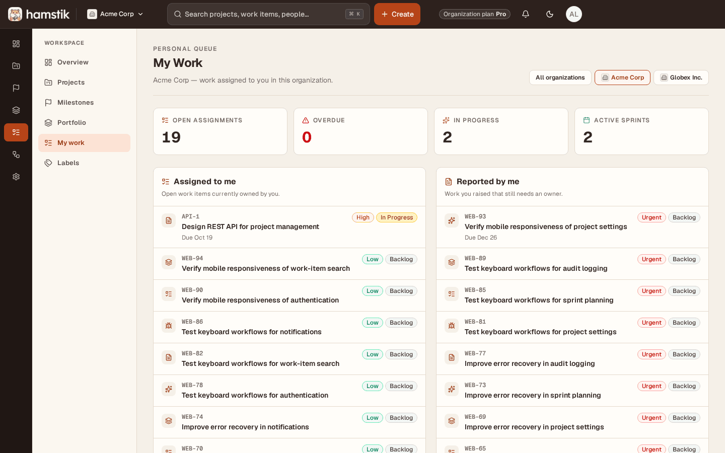Click the dashboard grid icon in the dark rail
Screen dimensions: 725x453
[x=16, y=44]
